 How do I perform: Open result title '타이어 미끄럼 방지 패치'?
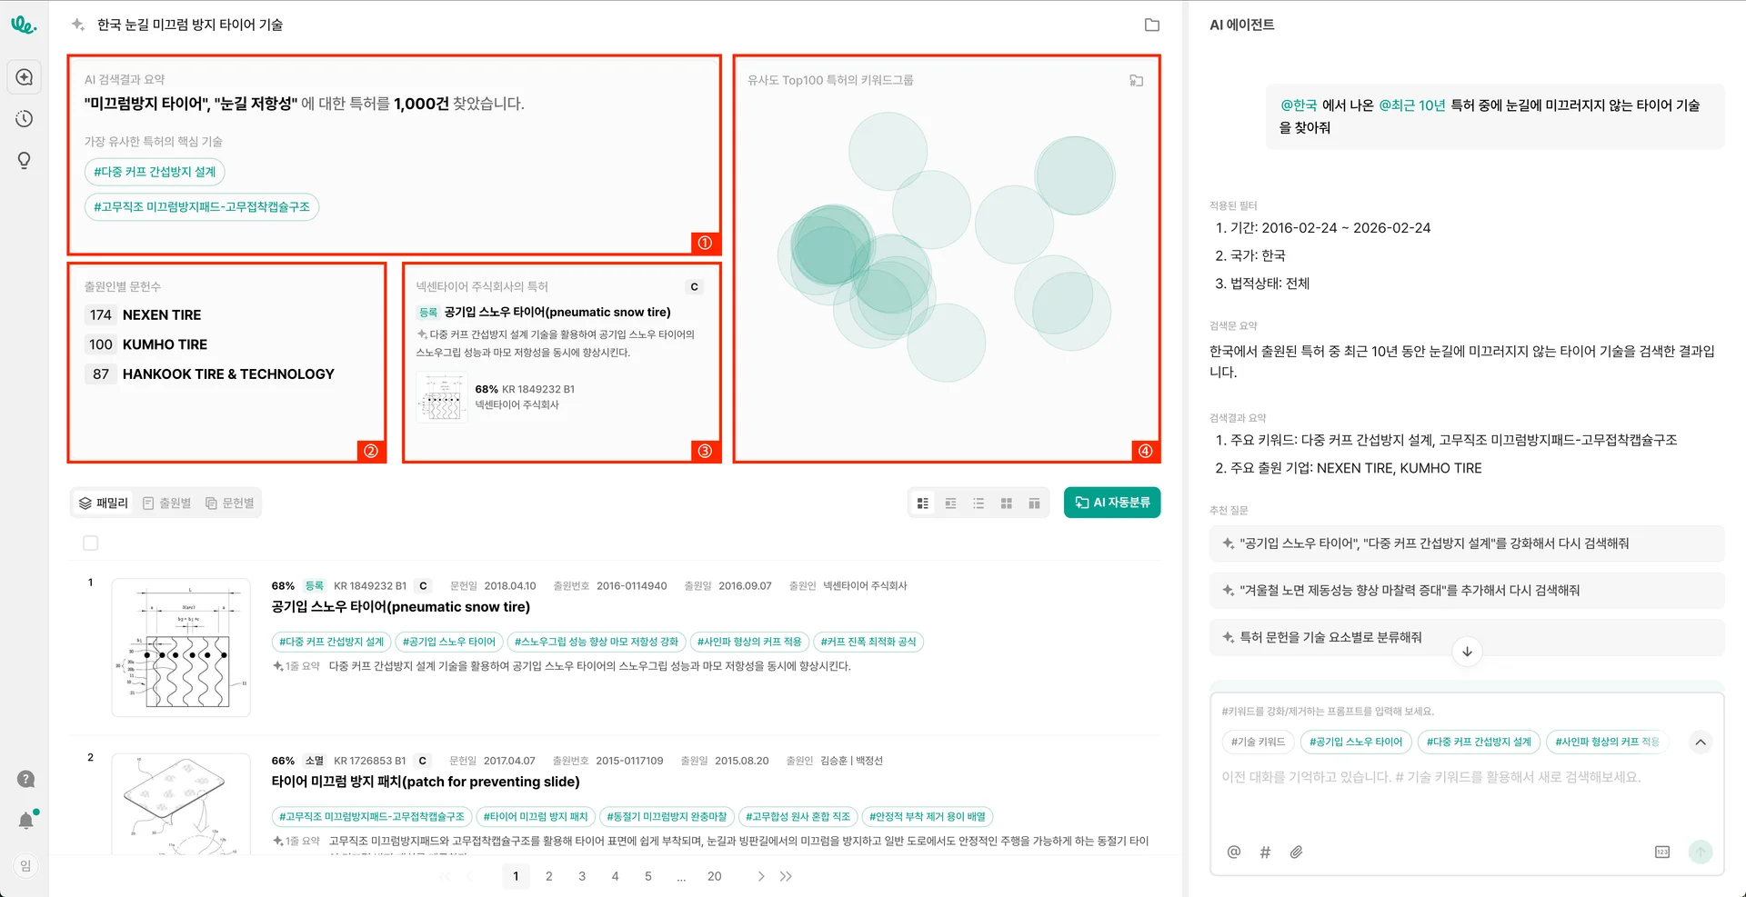coord(426,782)
